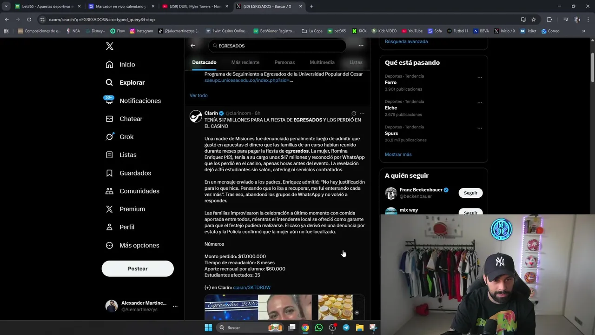Open Inicio in the X sidebar

[x=120, y=65]
